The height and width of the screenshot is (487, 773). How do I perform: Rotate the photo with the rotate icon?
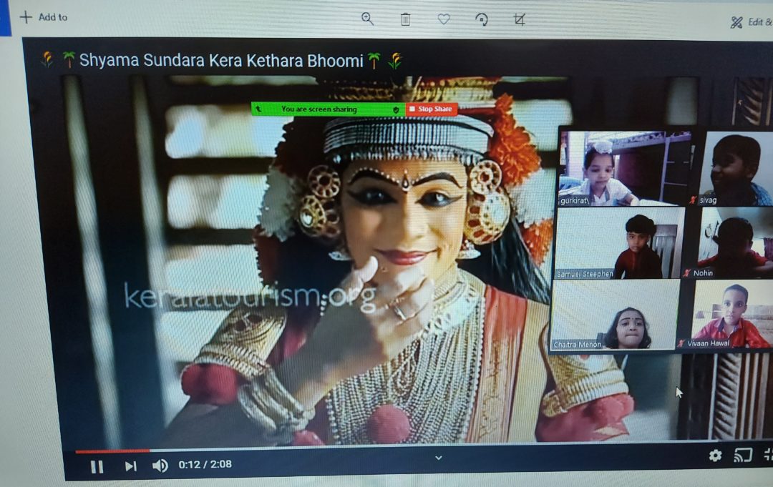482,20
